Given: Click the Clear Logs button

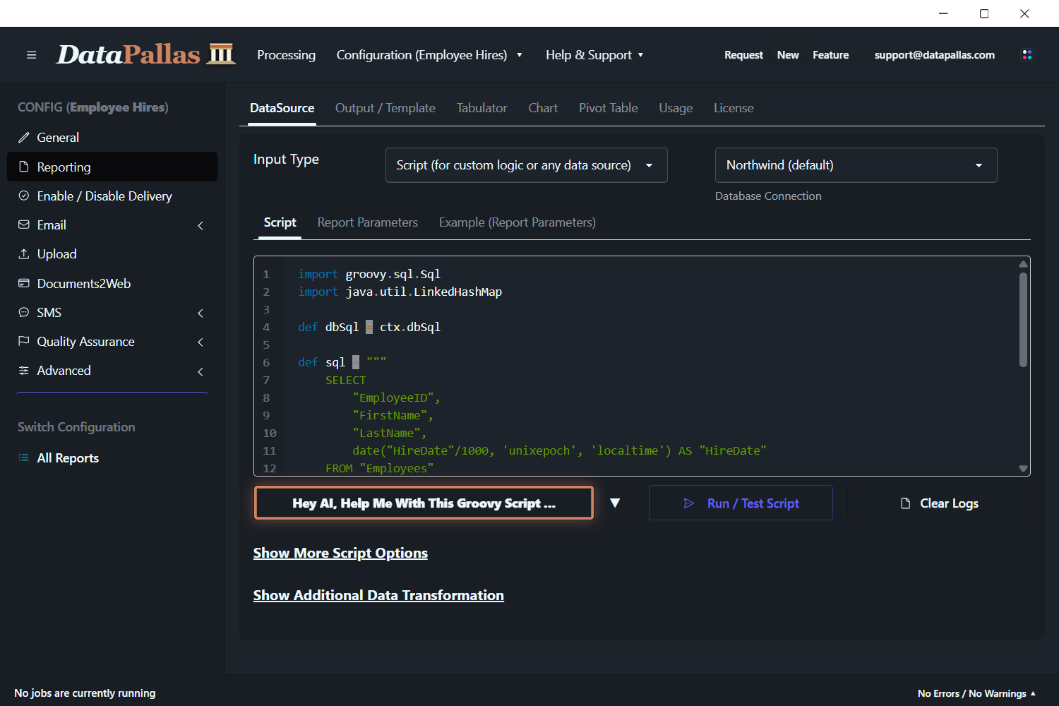Looking at the screenshot, I should [x=939, y=503].
